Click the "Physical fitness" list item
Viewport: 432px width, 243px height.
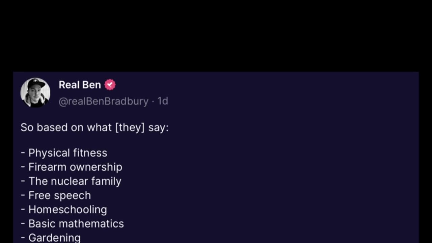(64, 153)
